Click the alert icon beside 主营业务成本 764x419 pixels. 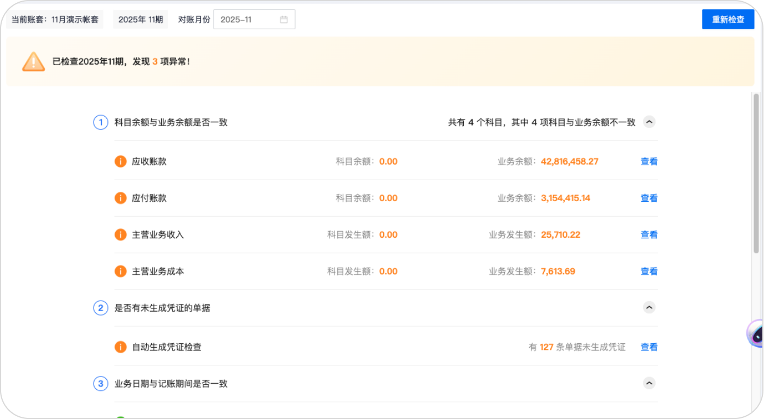(x=121, y=271)
